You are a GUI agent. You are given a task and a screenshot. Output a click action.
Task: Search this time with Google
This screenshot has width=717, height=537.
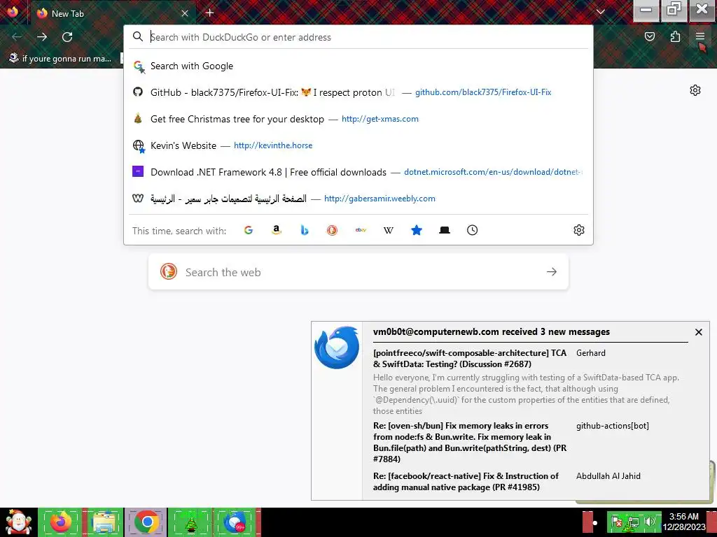249,230
